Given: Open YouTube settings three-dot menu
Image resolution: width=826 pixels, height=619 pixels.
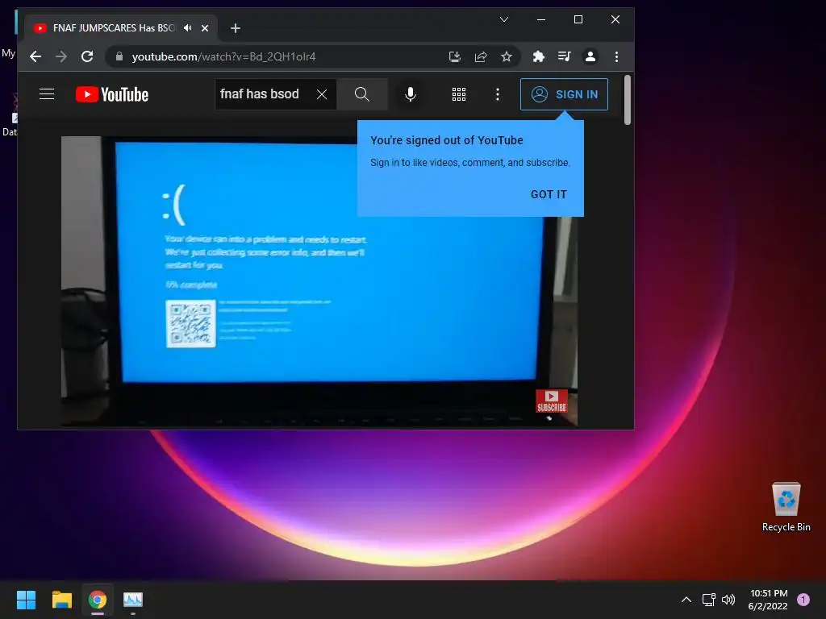Looking at the screenshot, I should tap(497, 94).
